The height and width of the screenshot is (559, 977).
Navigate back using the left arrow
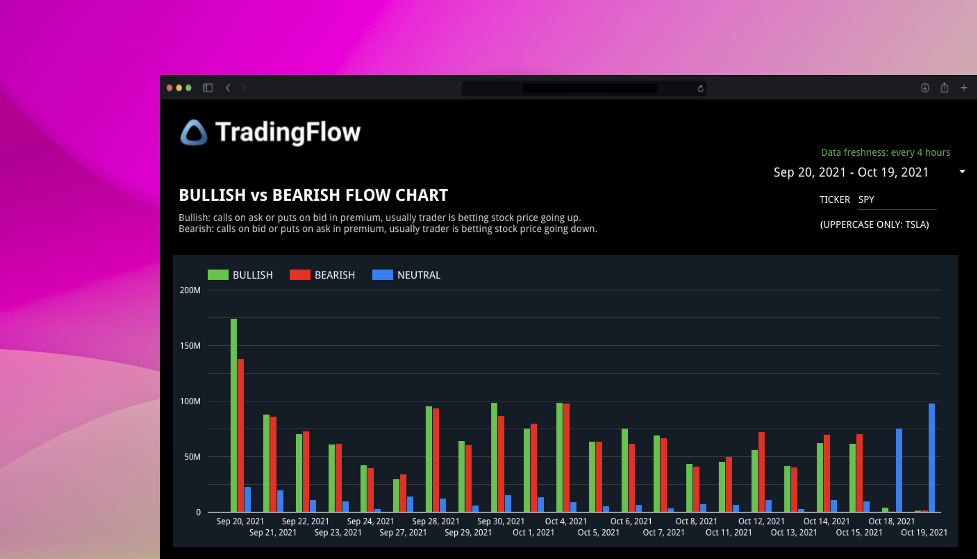(x=228, y=88)
